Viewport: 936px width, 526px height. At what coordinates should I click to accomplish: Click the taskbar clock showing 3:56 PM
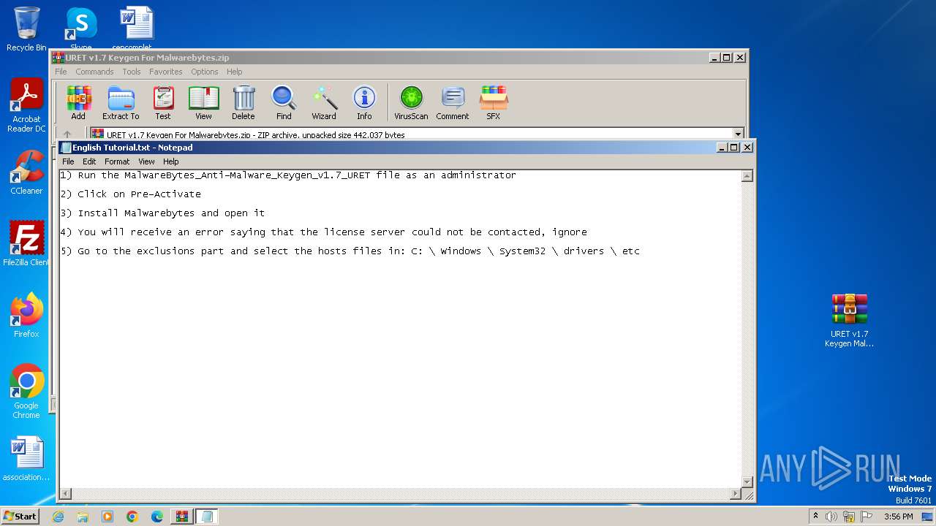(898, 517)
